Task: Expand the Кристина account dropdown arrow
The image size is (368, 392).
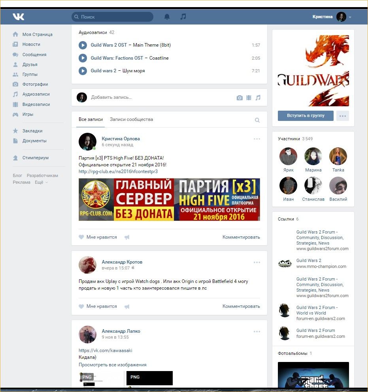Action: [350, 17]
